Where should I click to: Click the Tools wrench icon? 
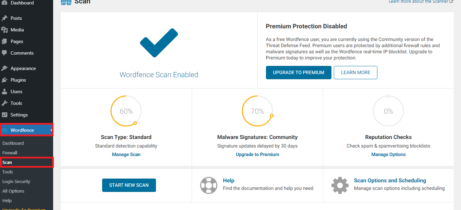(x=4, y=103)
